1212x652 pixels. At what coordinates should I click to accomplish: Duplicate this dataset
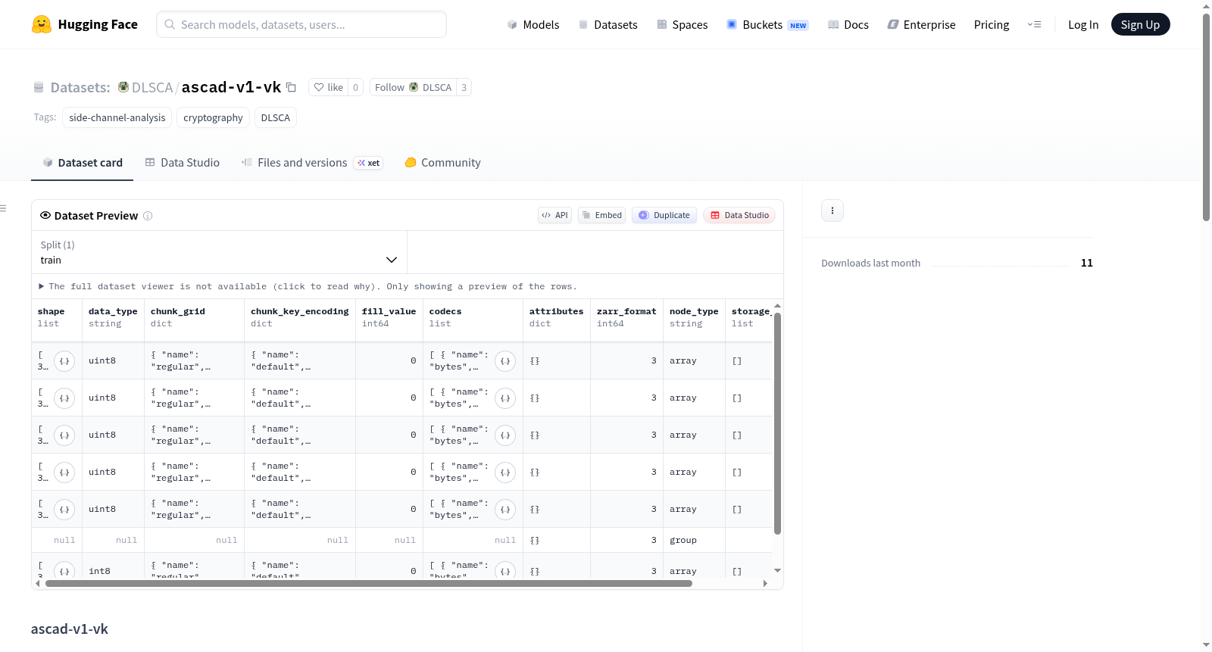pyautogui.click(x=664, y=215)
